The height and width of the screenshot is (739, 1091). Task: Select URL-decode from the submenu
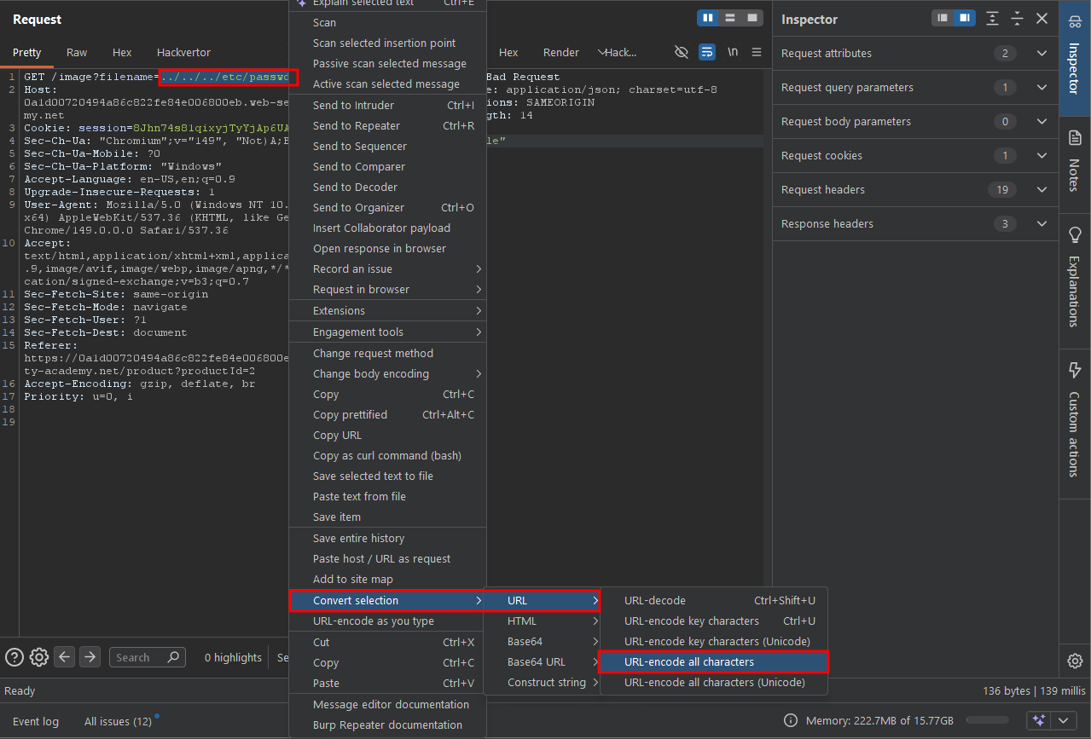713,600
